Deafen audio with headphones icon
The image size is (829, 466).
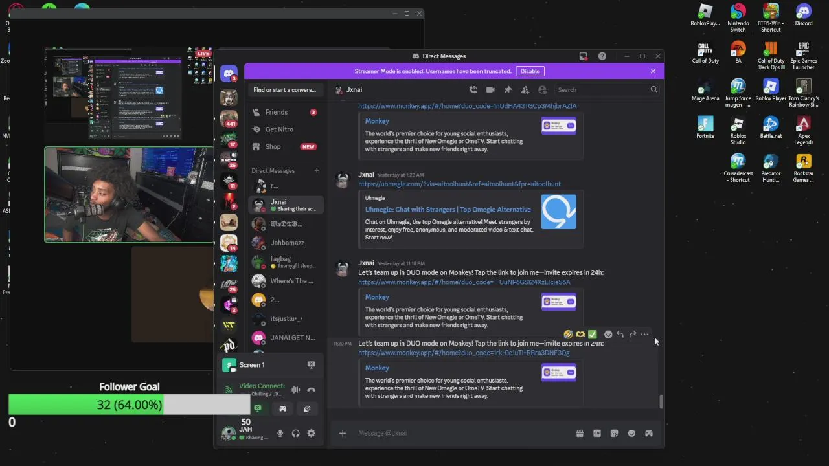click(295, 433)
